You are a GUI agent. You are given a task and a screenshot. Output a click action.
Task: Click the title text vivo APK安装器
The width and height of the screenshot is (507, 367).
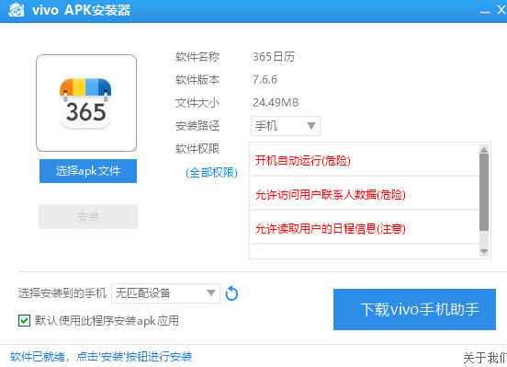tap(82, 10)
